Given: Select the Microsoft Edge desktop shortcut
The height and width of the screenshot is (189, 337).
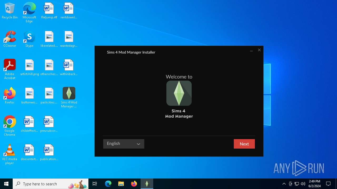Looking at the screenshot, I should [x=29, y=13].
